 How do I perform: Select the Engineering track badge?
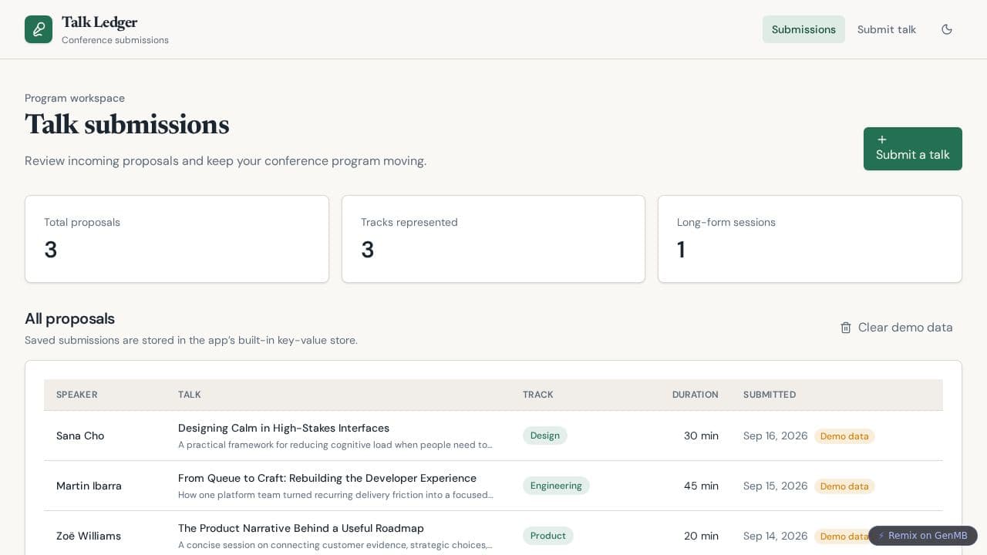[556, 486]
